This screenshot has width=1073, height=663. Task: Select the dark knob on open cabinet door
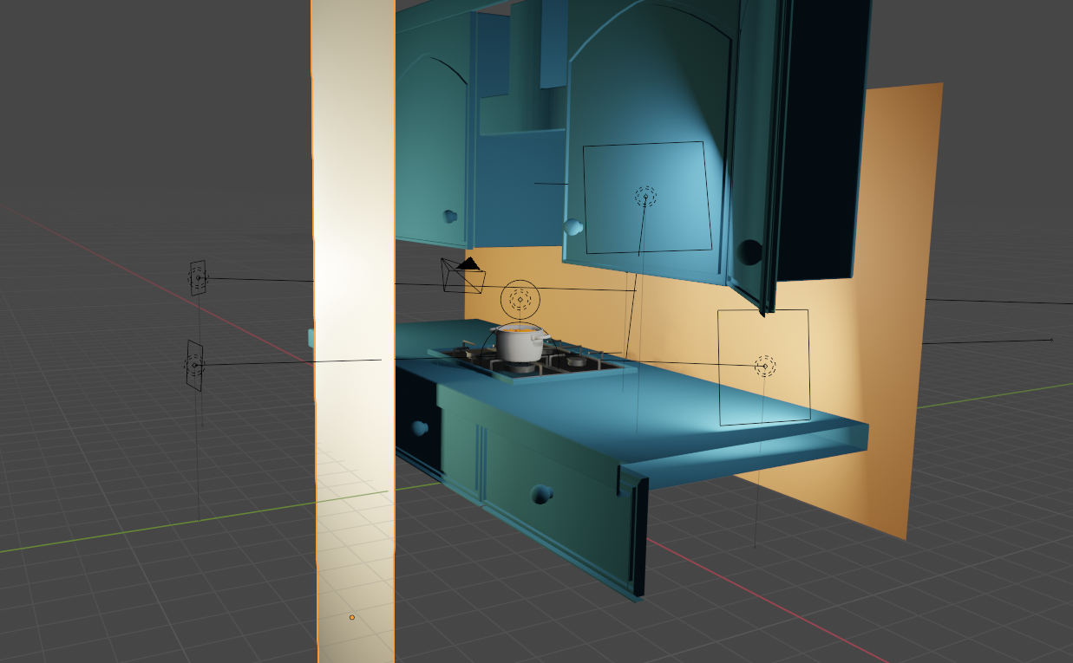pyautogui.click(x=750, y=252)
